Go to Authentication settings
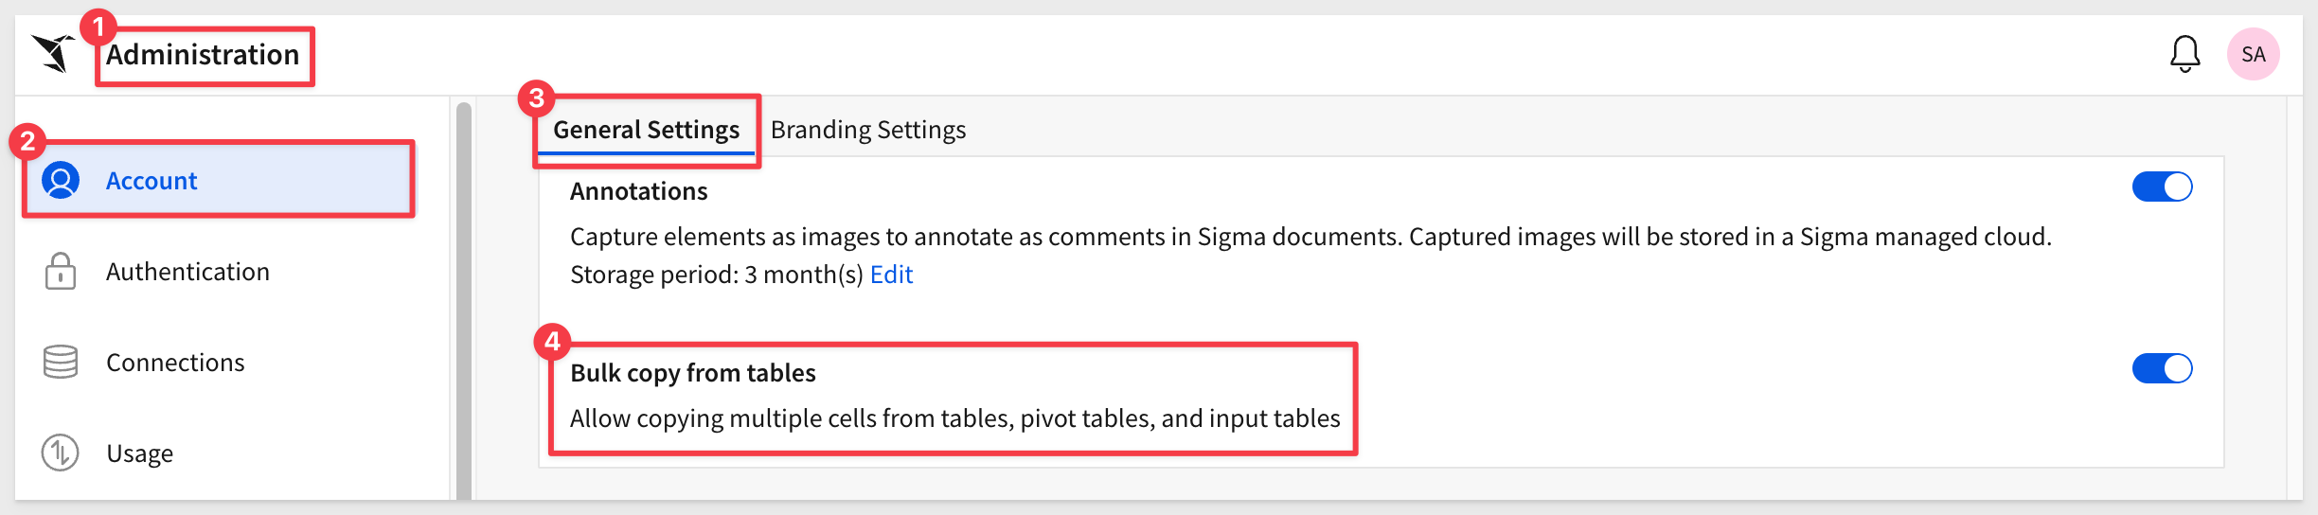This screenshot has width=2318, height=515. click(187, 272)
